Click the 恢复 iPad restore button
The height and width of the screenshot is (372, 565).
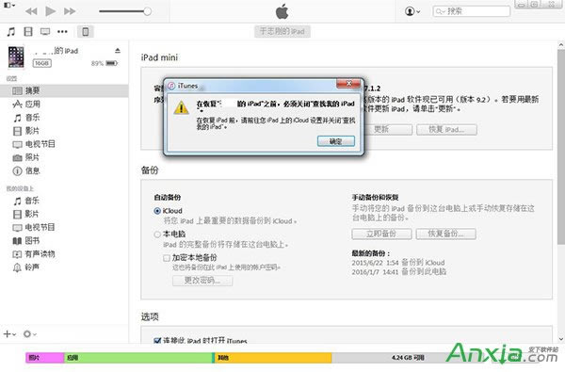(x=446, y=129)
